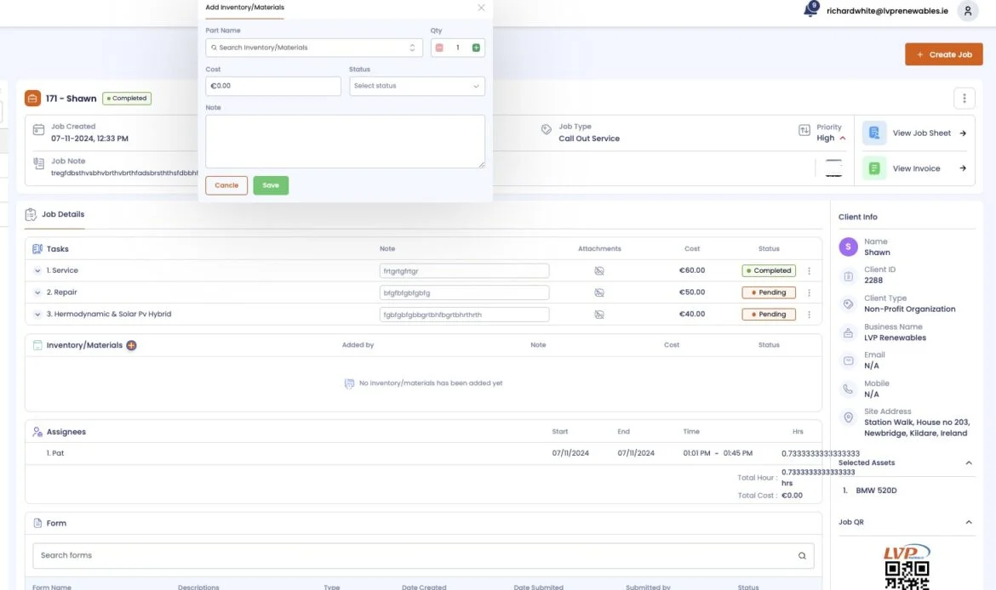
Task: Collapse the Job QR section
Action: (x=968, y=522)
